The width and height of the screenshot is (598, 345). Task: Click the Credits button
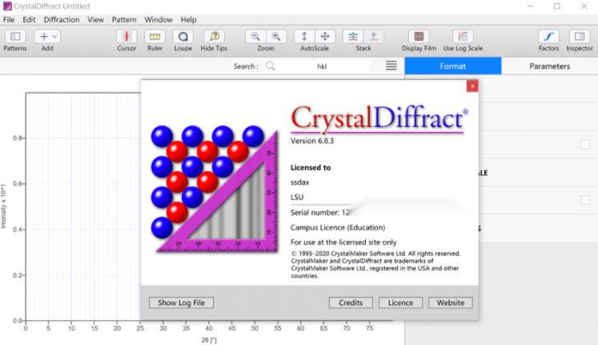coord(351,303)
